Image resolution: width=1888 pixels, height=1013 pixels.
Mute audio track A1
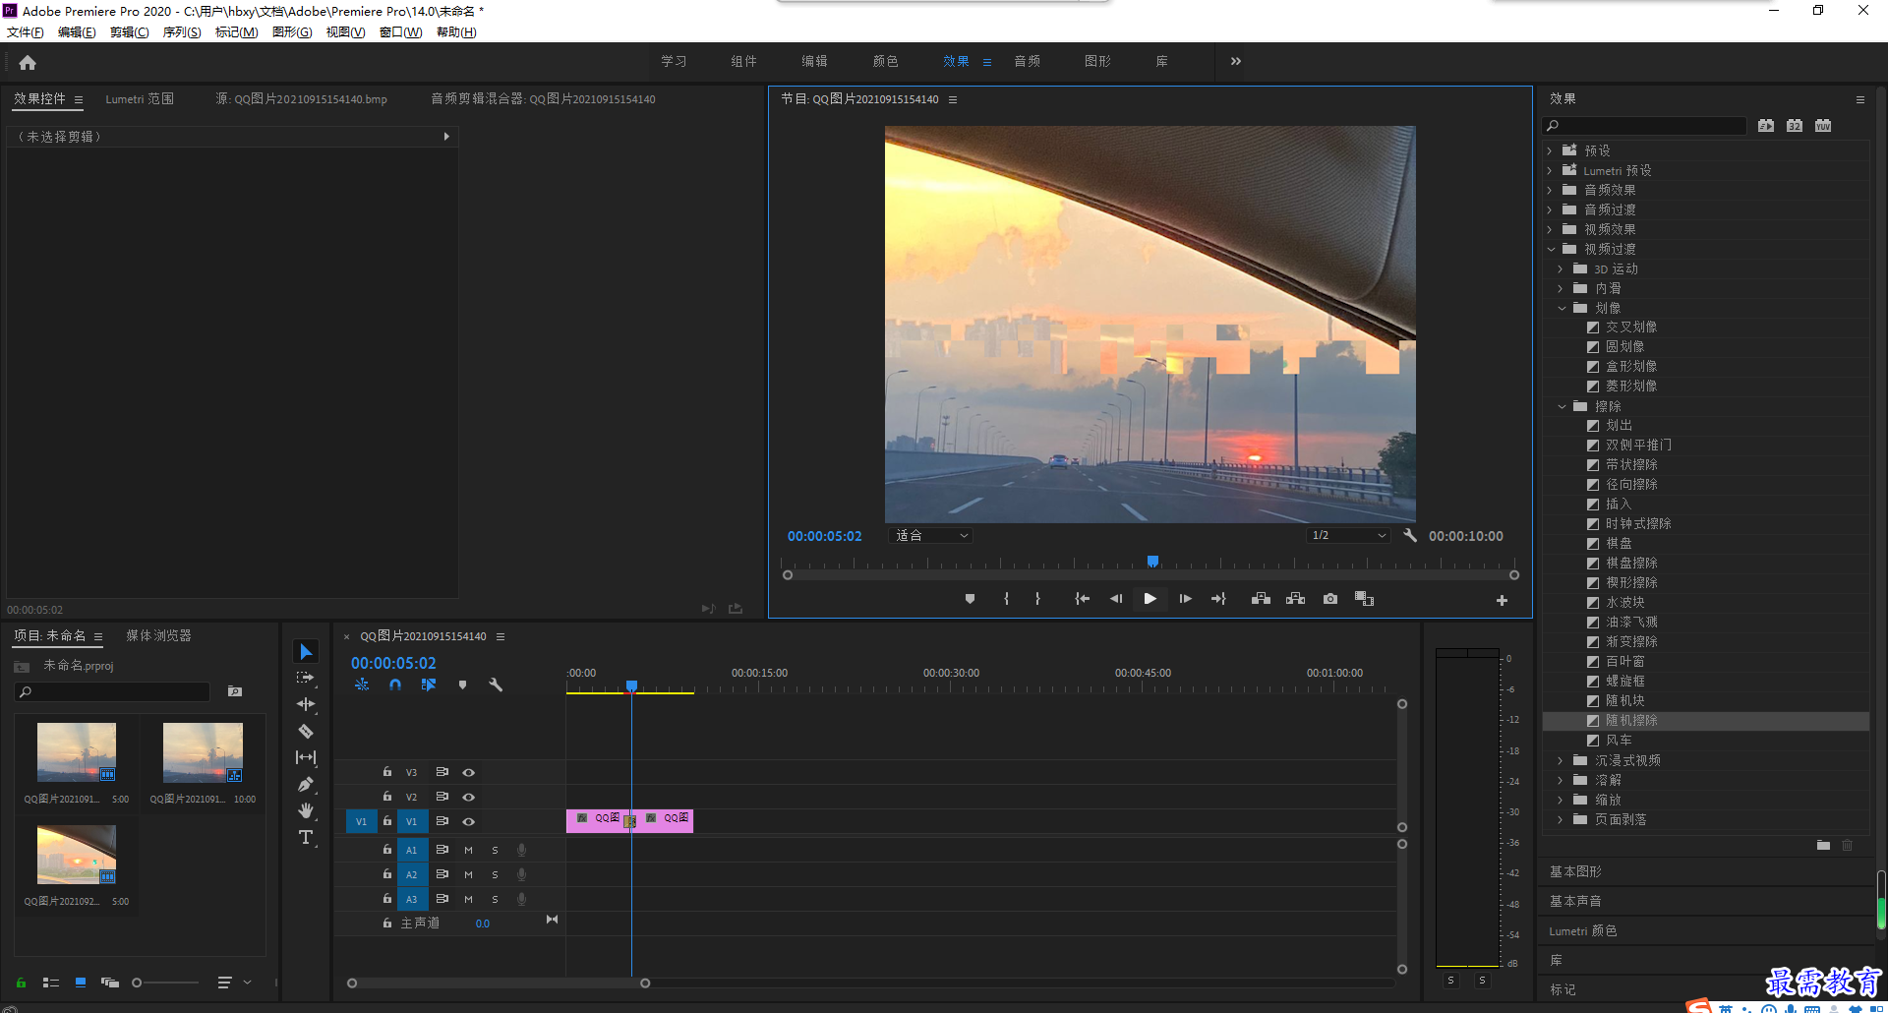click(468, 850)
